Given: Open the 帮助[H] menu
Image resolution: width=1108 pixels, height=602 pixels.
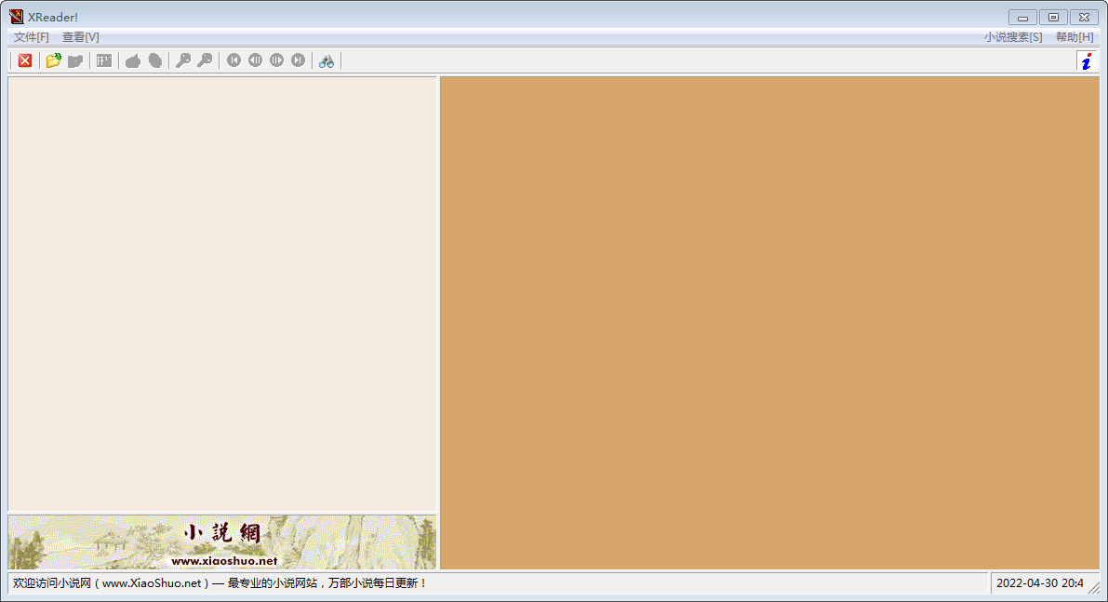Looking at the screenshot, I should coord(1075,37).
